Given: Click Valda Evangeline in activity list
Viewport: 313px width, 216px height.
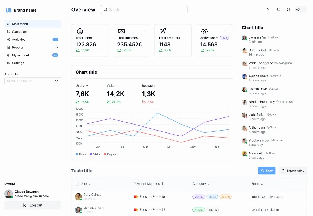Looking at the screenshot, I should click(261, 63).
